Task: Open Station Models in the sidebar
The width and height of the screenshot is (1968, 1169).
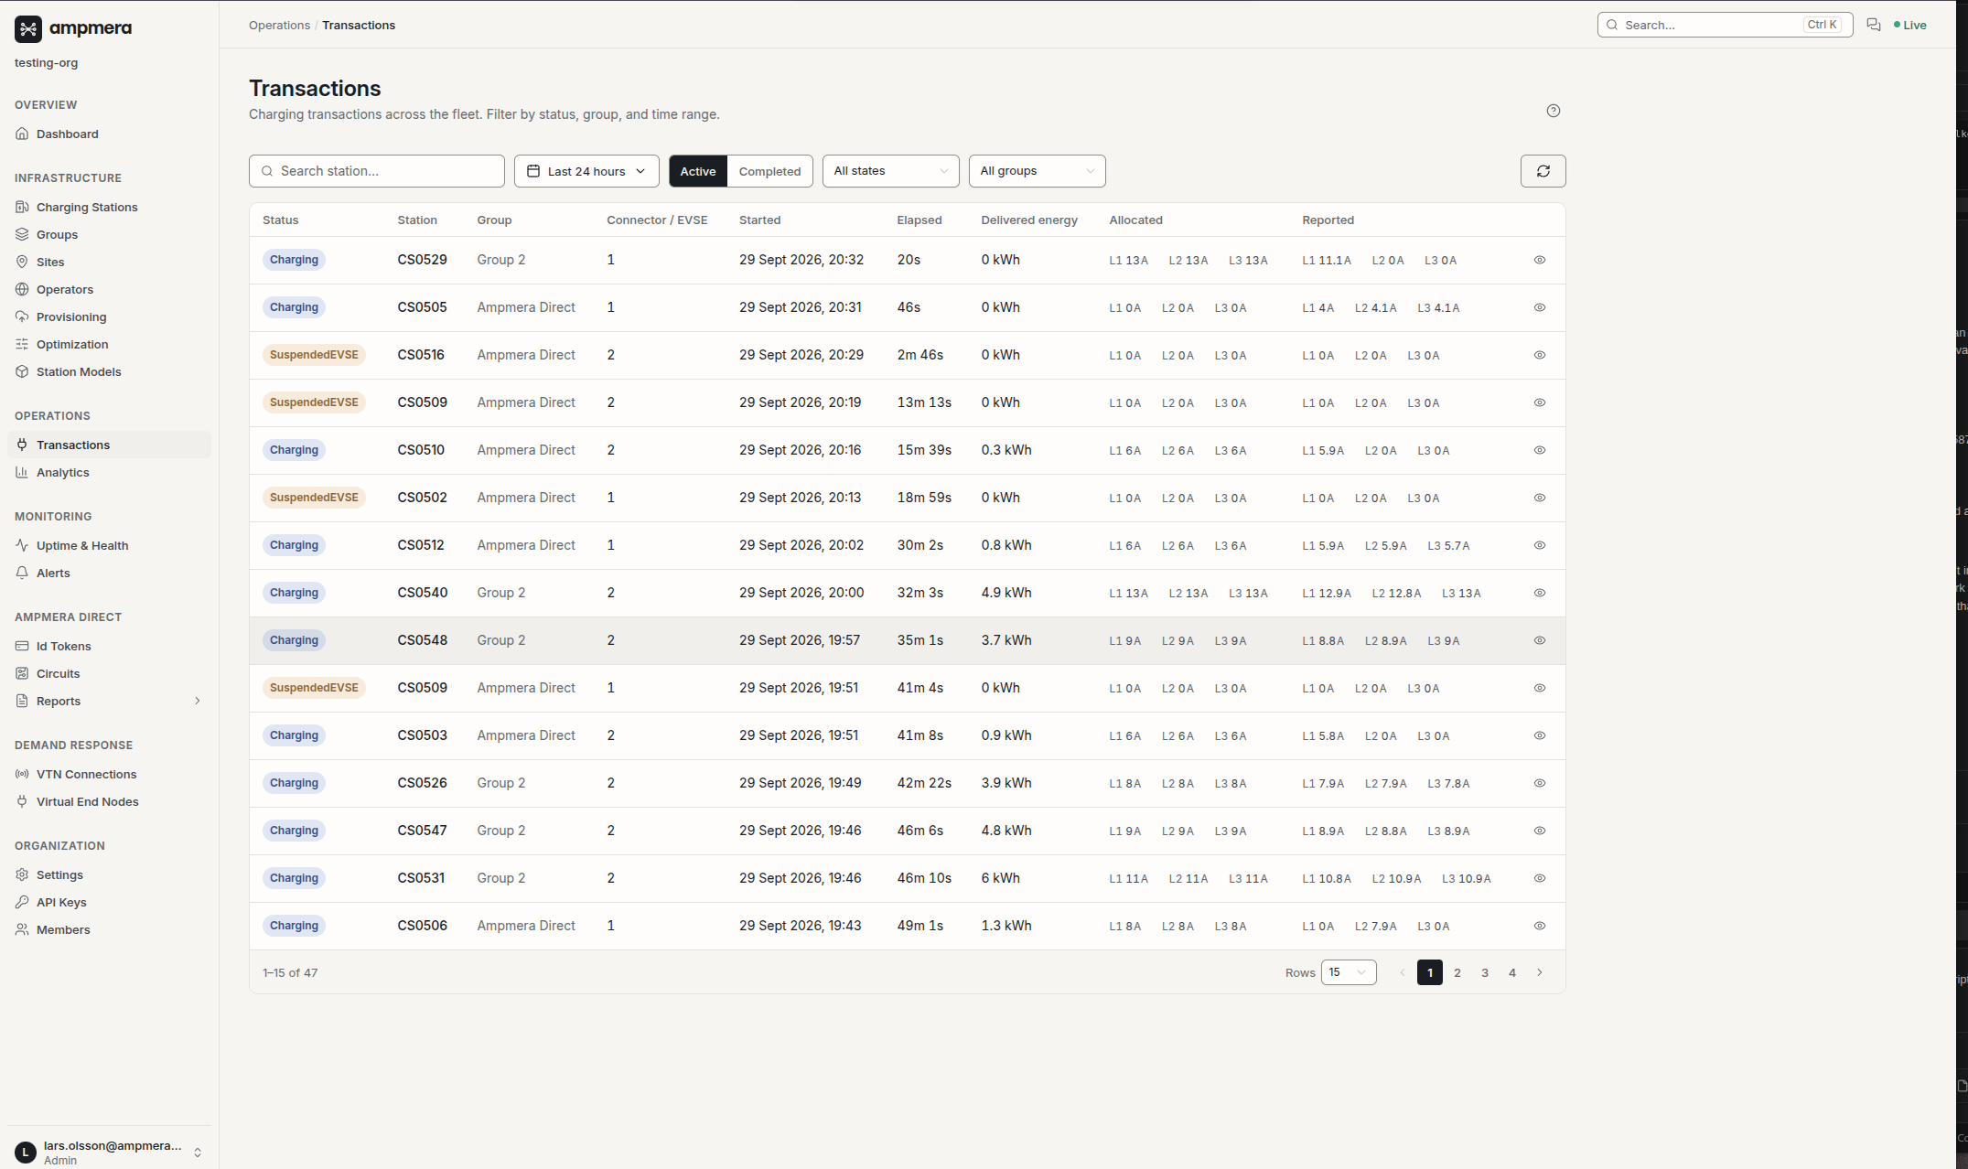Action: [x=109, y=371]
